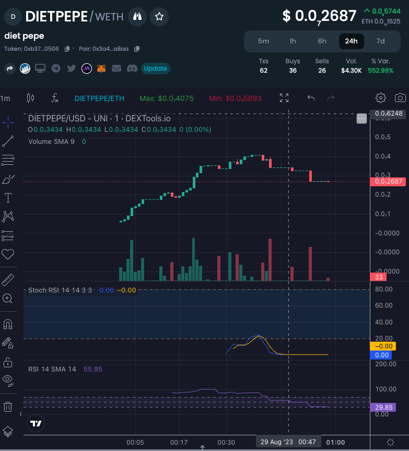Add token to MetaMask fox icon

tap(101, 69)
